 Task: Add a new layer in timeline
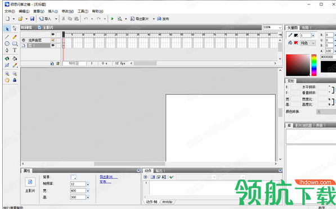[52, 63]
